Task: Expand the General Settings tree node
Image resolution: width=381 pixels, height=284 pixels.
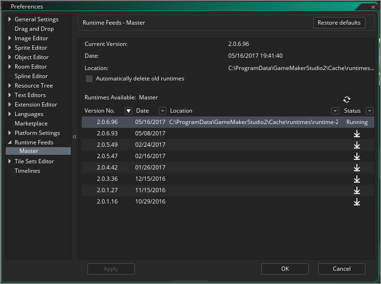Action: pyautogui.click(x=10, y=19)
